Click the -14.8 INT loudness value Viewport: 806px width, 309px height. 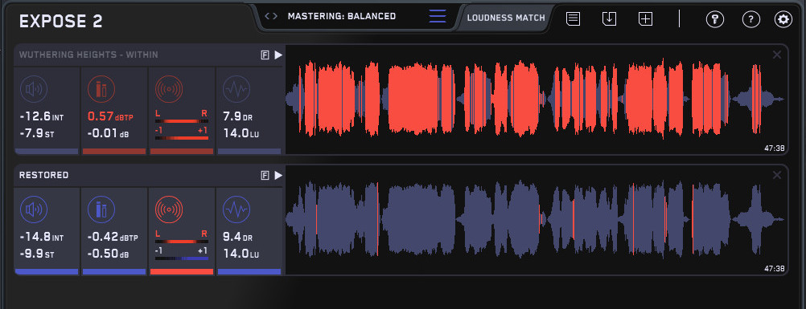point(42,238)
